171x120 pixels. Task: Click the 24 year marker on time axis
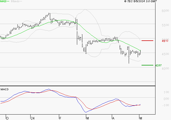33,118
